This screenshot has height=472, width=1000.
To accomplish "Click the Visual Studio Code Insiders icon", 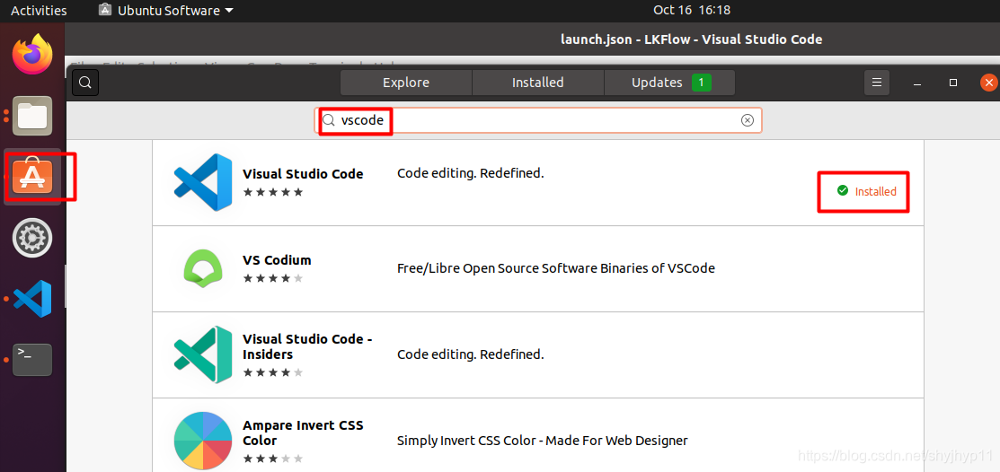I will click(x=203, y=354).
